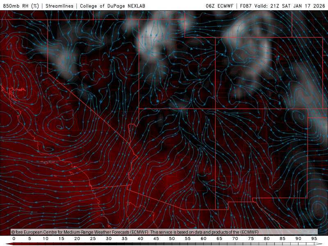This screenshot has width=328, height=246.
Task: Select the "F087" forecast hour text
Action: tap(246, 6)
